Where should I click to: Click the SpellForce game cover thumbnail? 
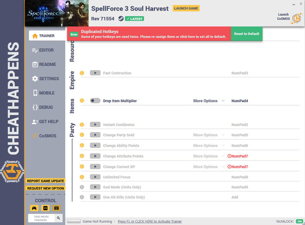[57, 13]
